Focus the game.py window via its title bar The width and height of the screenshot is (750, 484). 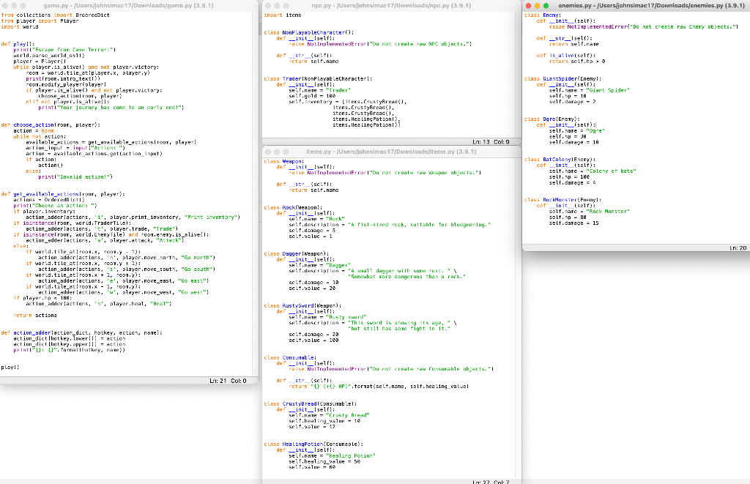[132, 4]
